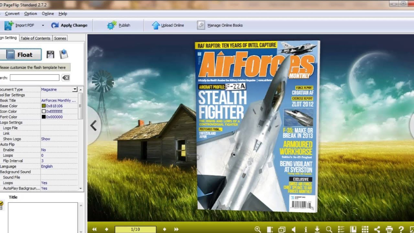This screenshot has height=233, width=414.
Task: Click the Language value English
Action: [x=47, y=166]
